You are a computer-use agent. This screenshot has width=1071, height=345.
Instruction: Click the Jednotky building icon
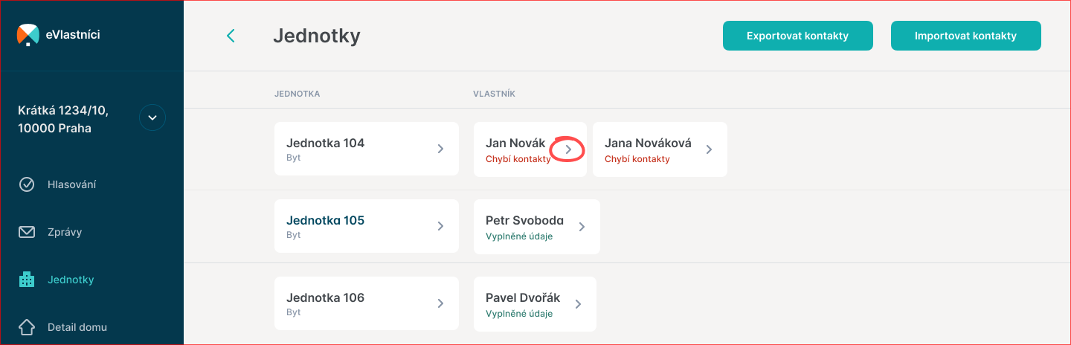27,280
